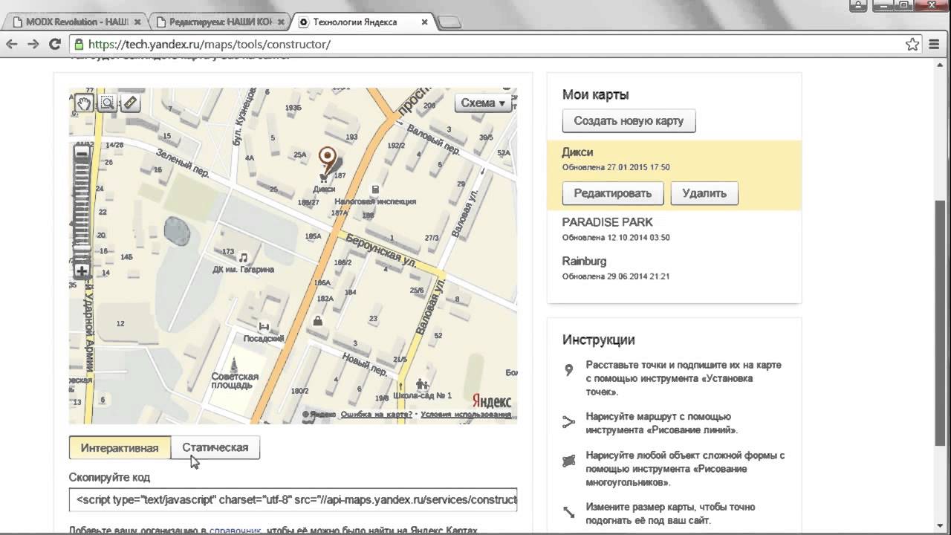Screen dimensions: 951x535
Task: Open the Chrome menu button
Action: 936,45
